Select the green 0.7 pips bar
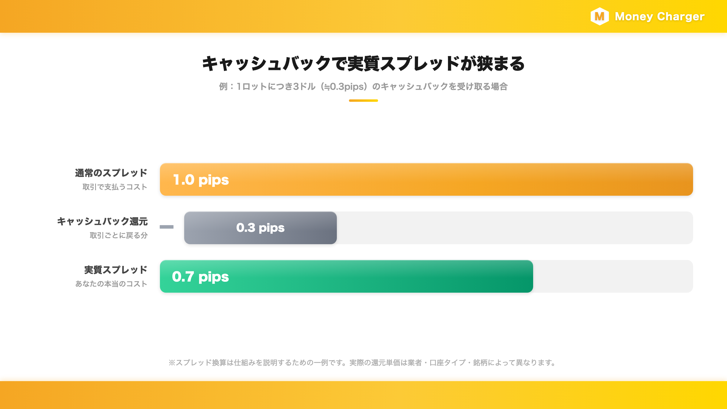 pos(347,276)
